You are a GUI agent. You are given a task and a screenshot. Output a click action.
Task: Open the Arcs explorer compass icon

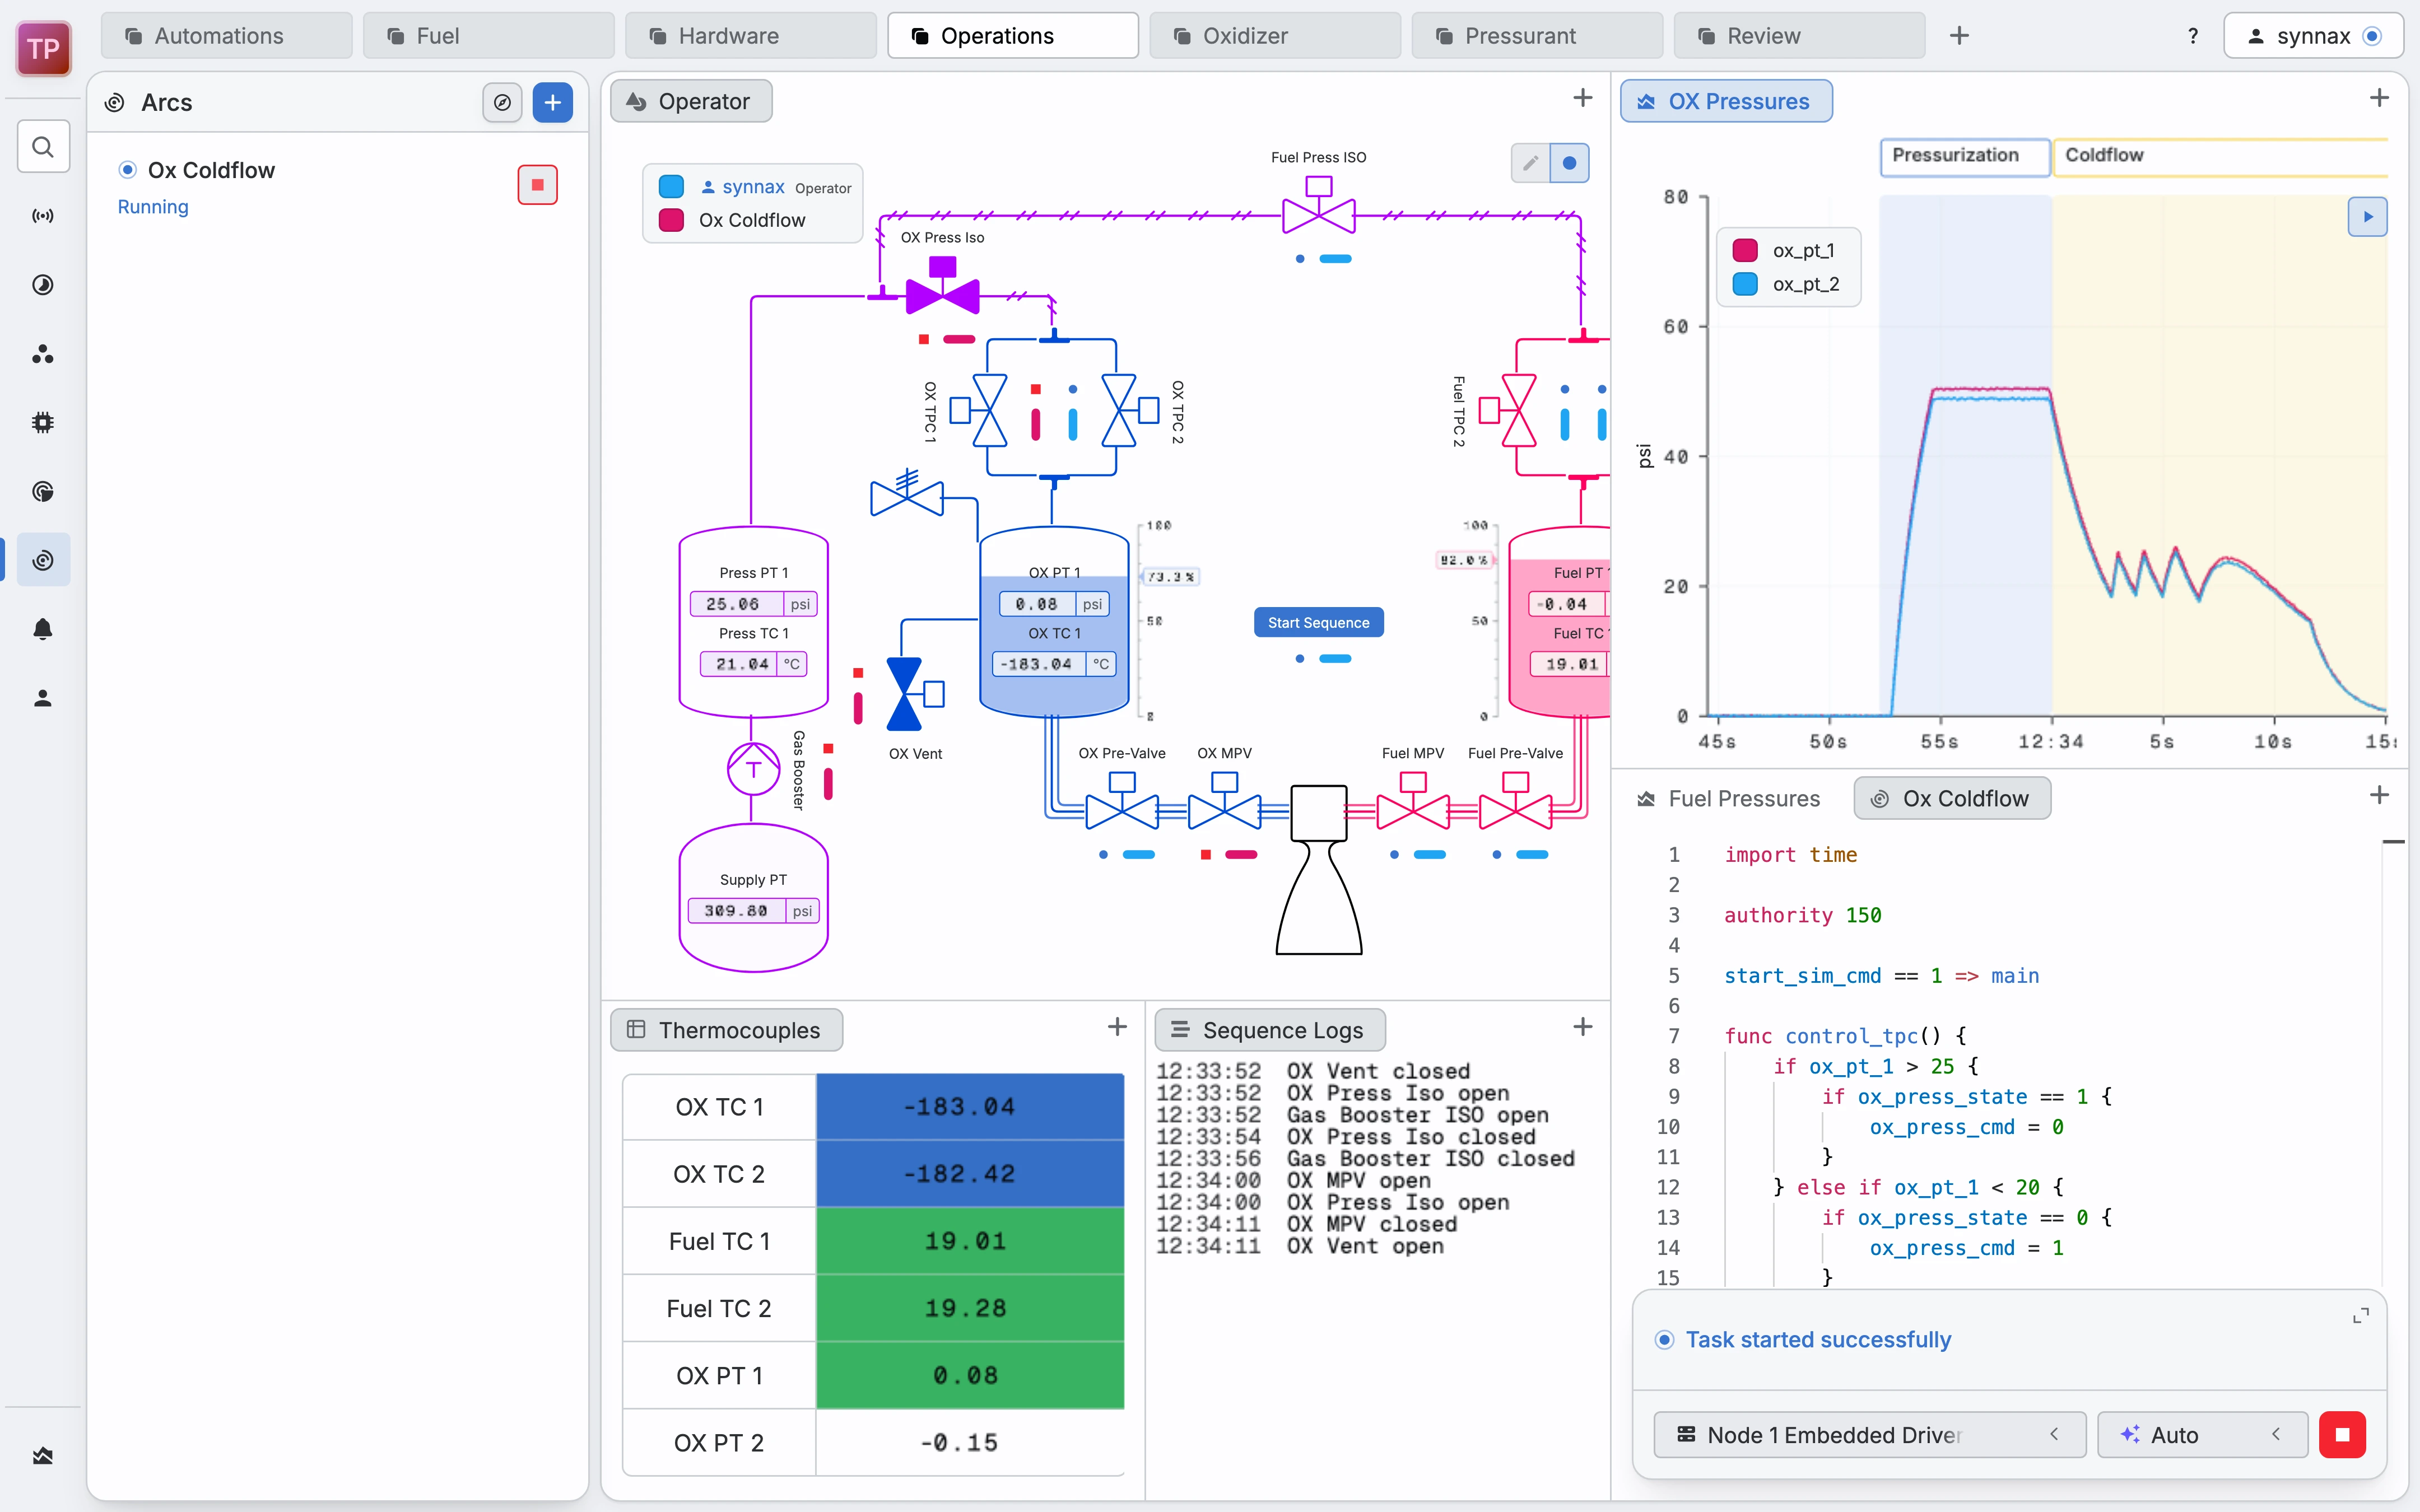[x=502, y=102]
